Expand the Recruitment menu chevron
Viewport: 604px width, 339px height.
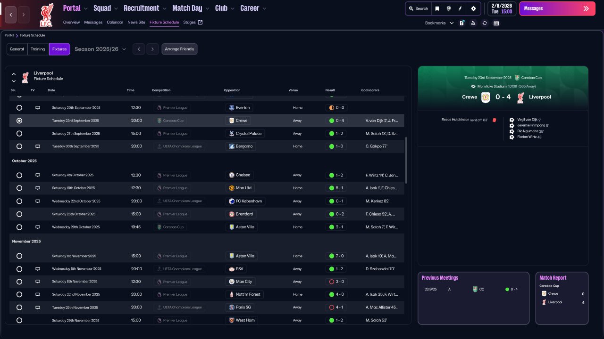[x=164, y=8]
